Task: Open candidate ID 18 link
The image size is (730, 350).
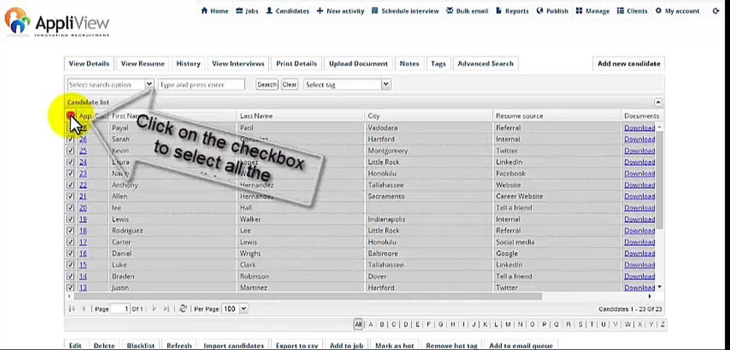Action: point(83,230)
